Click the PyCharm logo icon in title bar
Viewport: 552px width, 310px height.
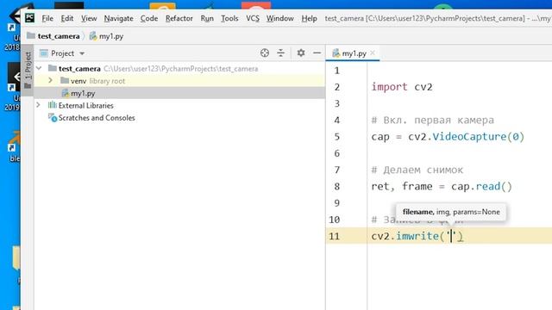30,18
